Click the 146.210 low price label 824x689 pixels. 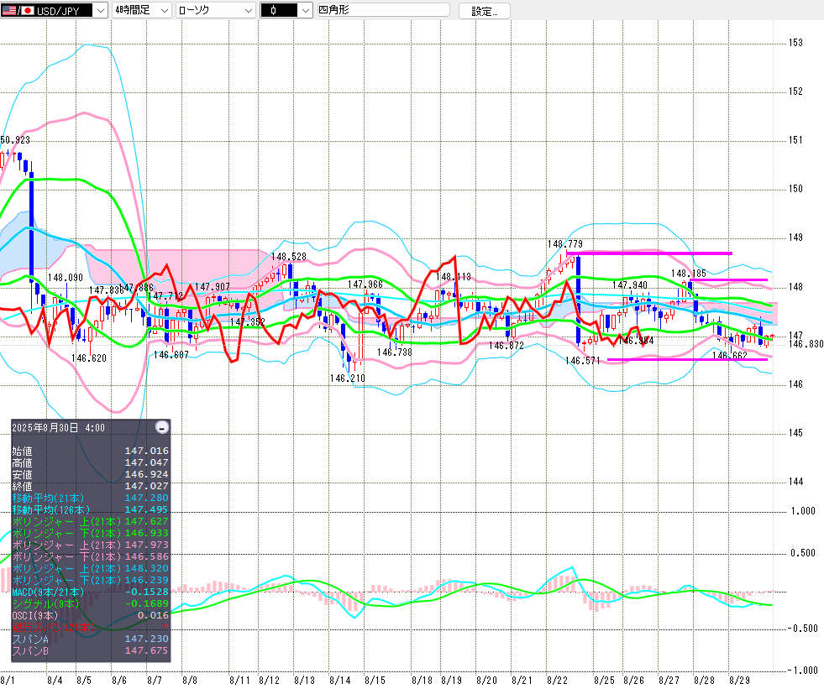tap(348, 378)
